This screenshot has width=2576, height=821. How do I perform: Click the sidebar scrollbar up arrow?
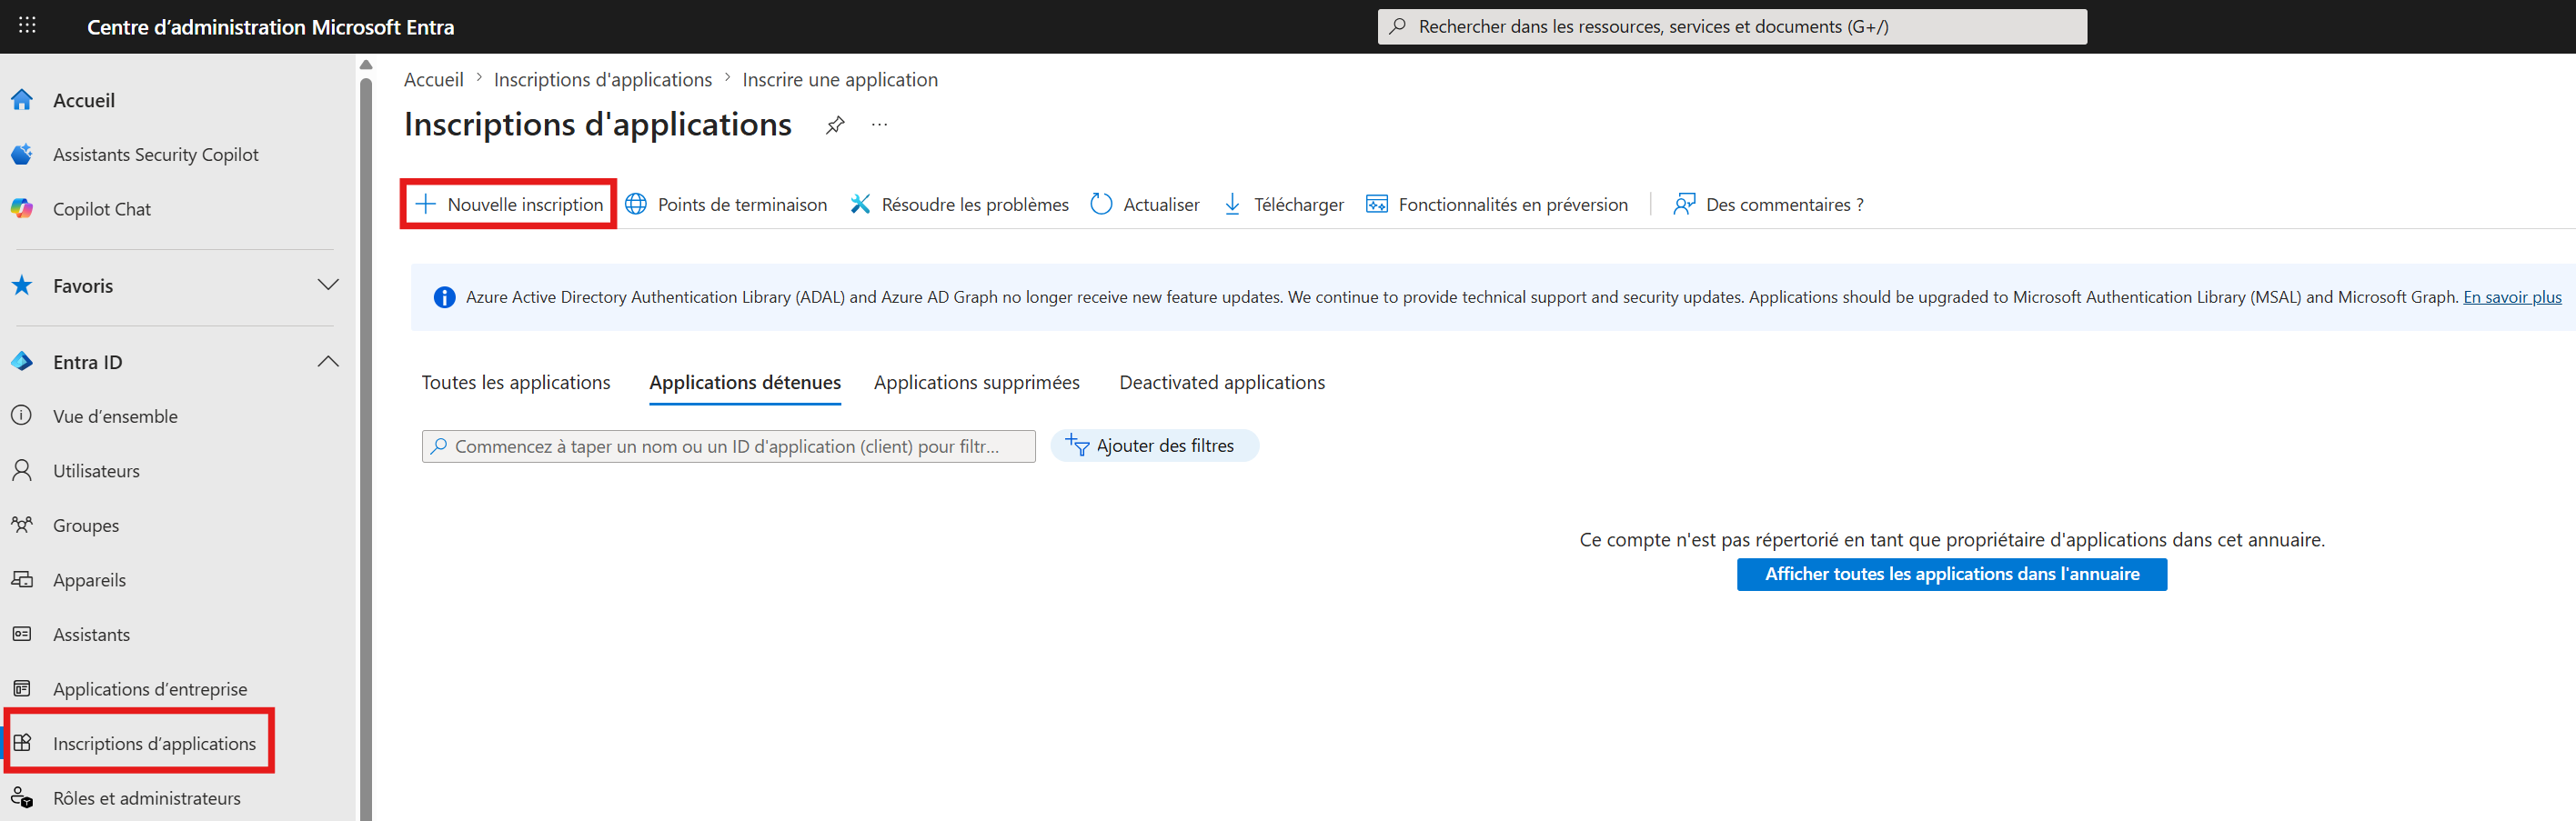point(366,65)
